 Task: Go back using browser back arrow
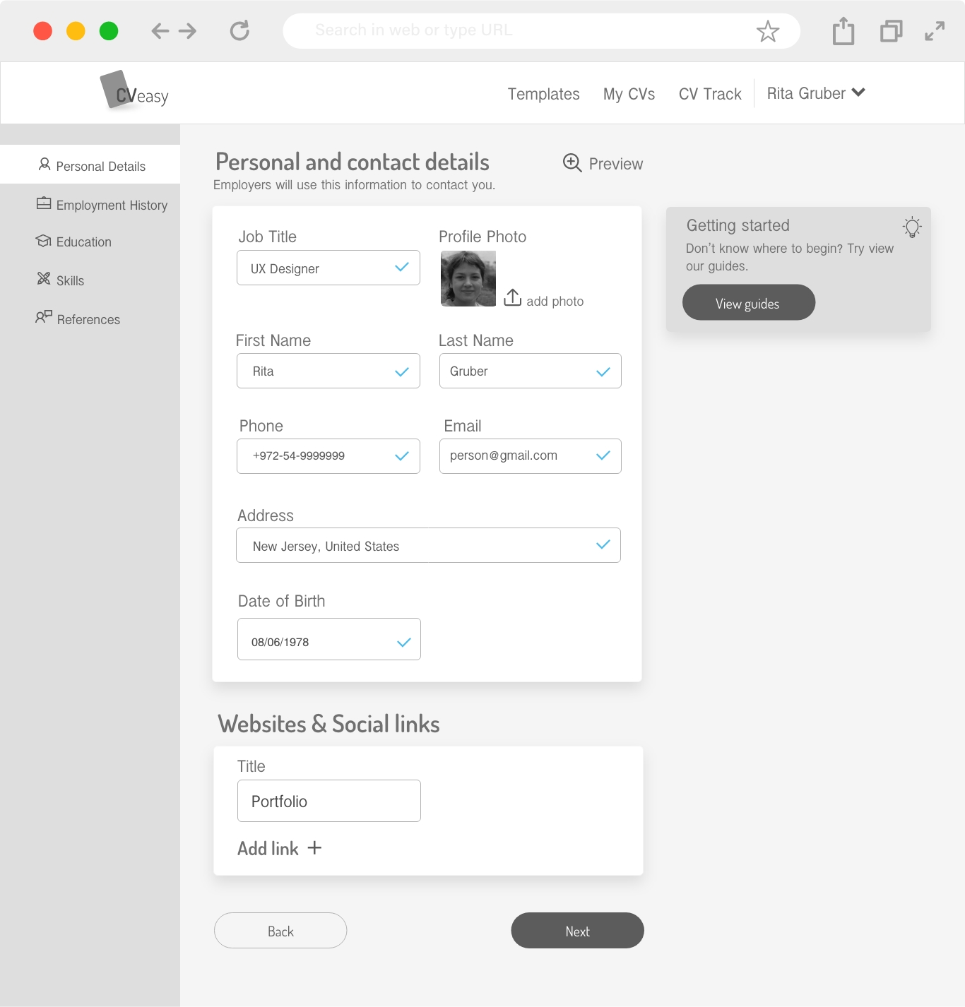click(160, 31)
